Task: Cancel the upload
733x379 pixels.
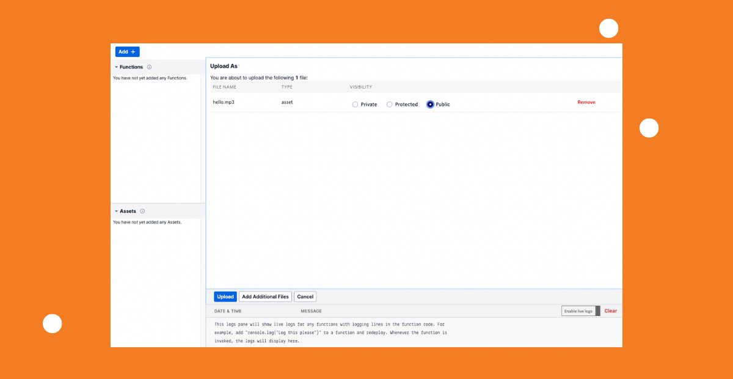Action: pos(305,296)
